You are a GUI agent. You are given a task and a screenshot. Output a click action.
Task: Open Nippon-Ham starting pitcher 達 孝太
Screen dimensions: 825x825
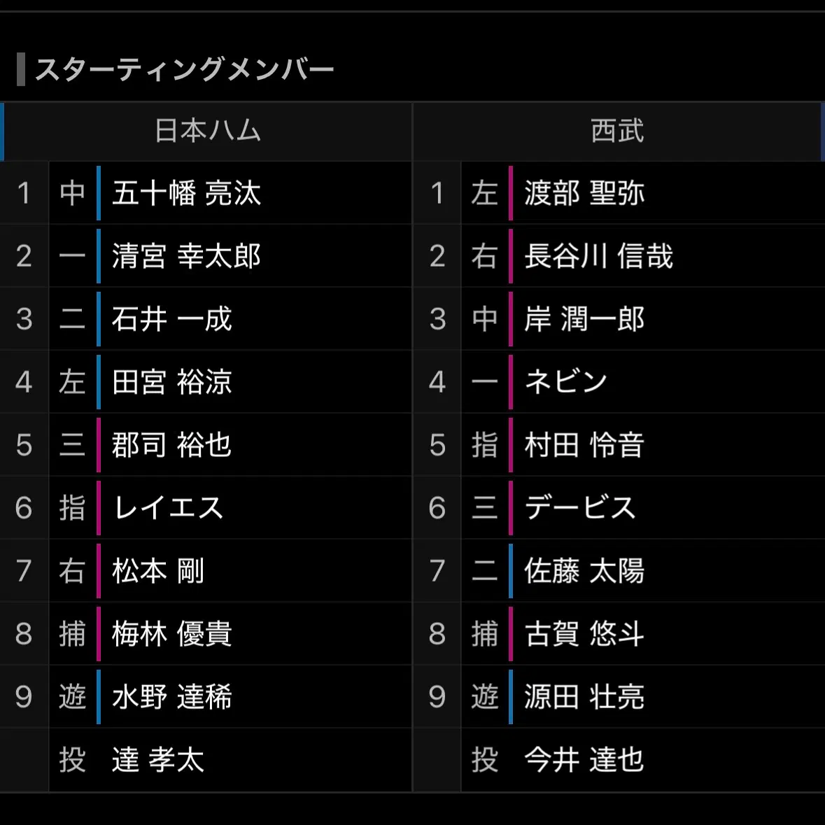tap(157, 760)
